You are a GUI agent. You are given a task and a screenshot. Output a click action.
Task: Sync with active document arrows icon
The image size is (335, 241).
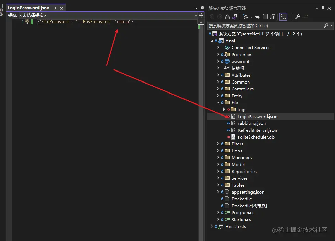point(257,17)
